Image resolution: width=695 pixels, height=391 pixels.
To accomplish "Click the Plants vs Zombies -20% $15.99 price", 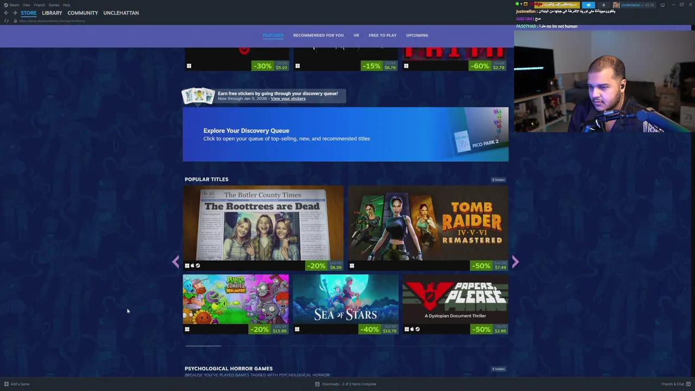I will 268,329.
